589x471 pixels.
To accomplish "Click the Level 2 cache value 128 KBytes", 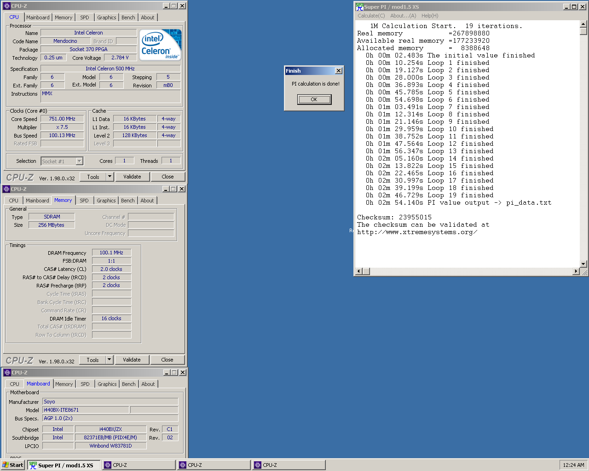I will (135, 135).
